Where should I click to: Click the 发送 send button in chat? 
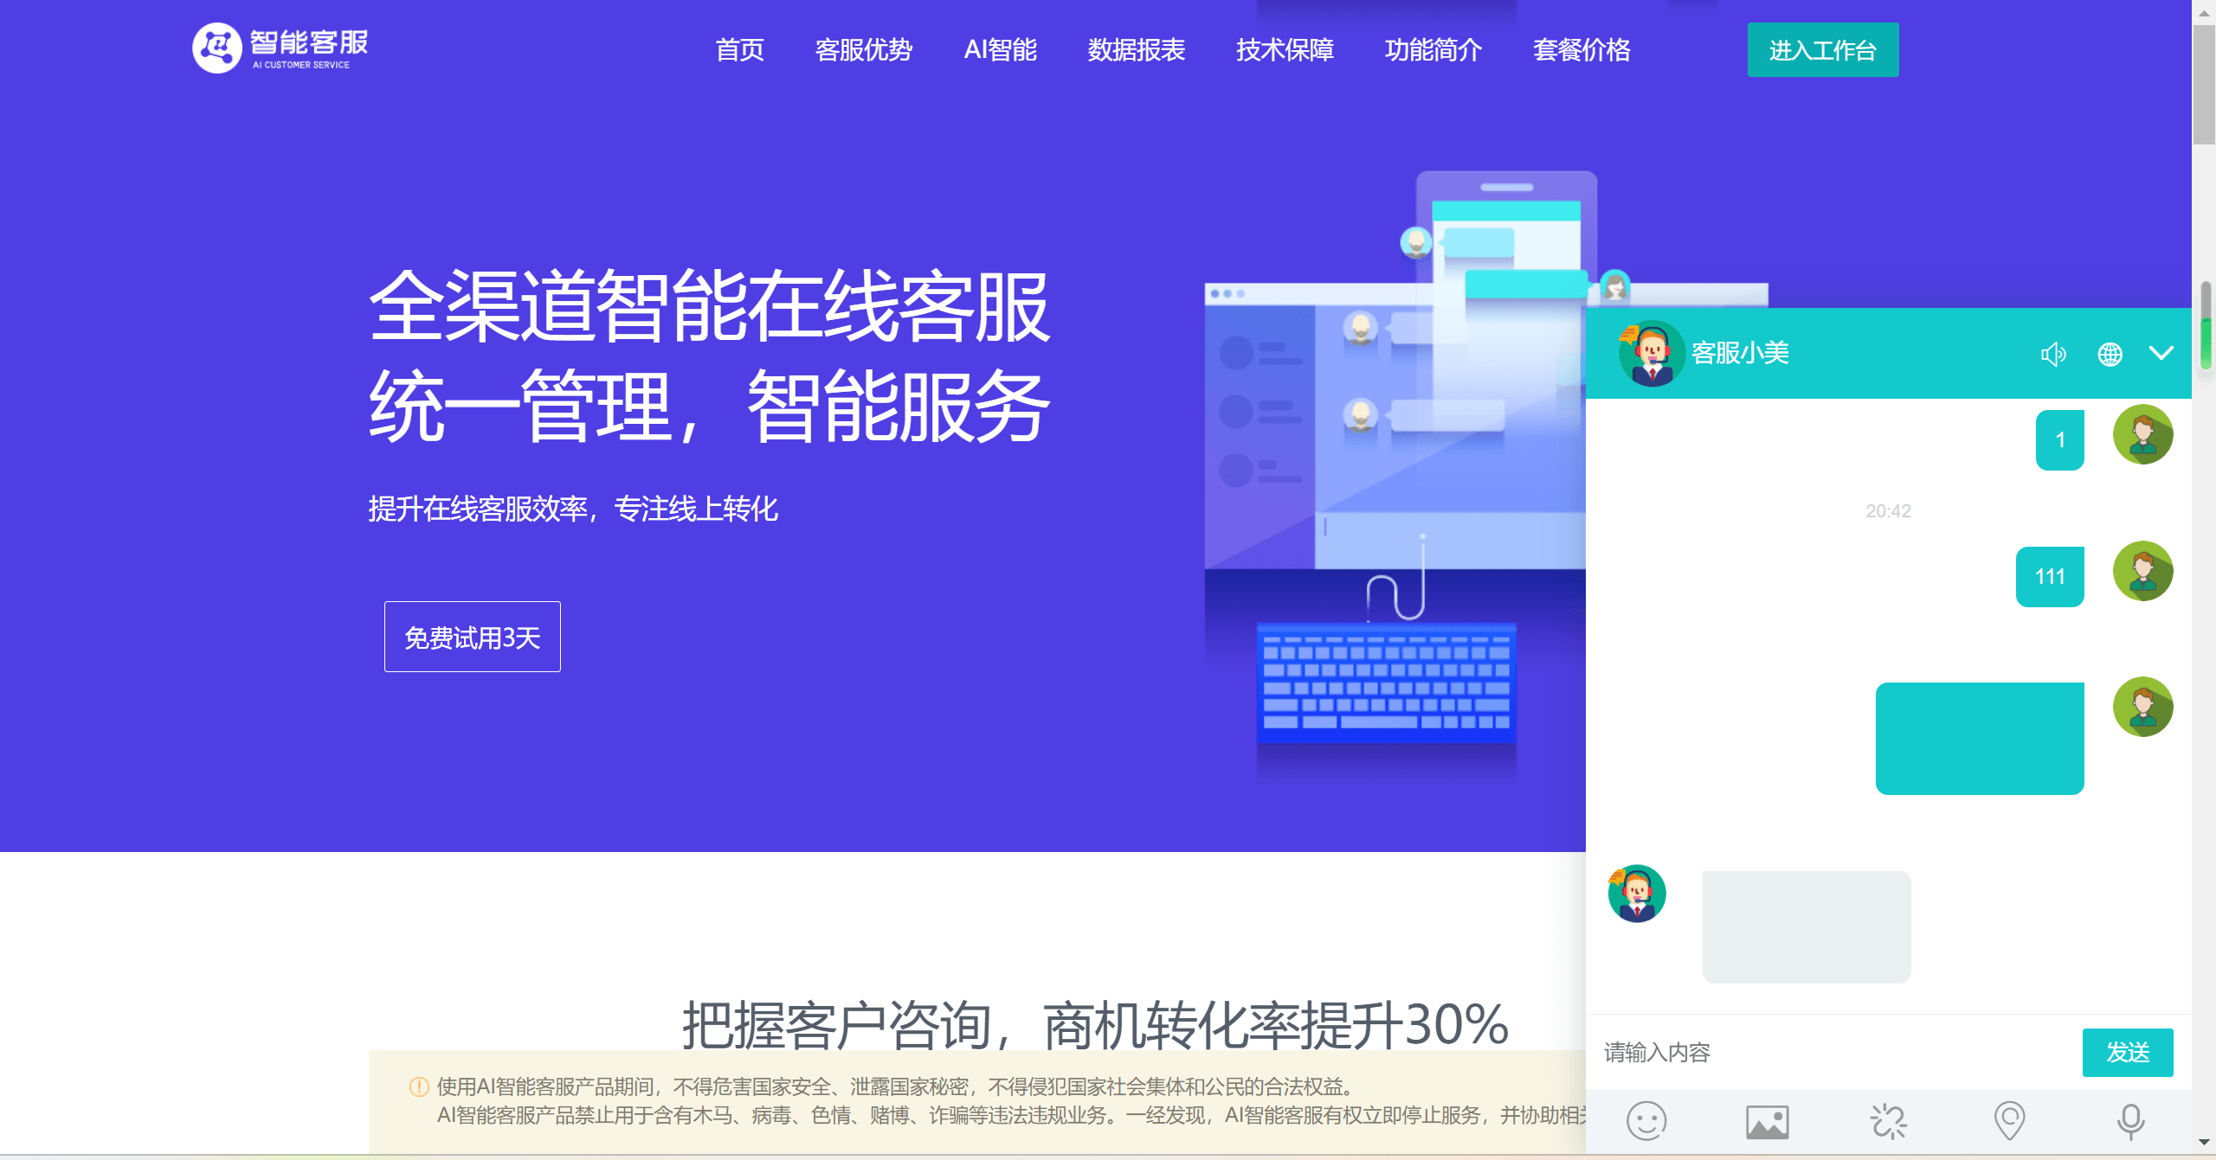point(2128,1052)
